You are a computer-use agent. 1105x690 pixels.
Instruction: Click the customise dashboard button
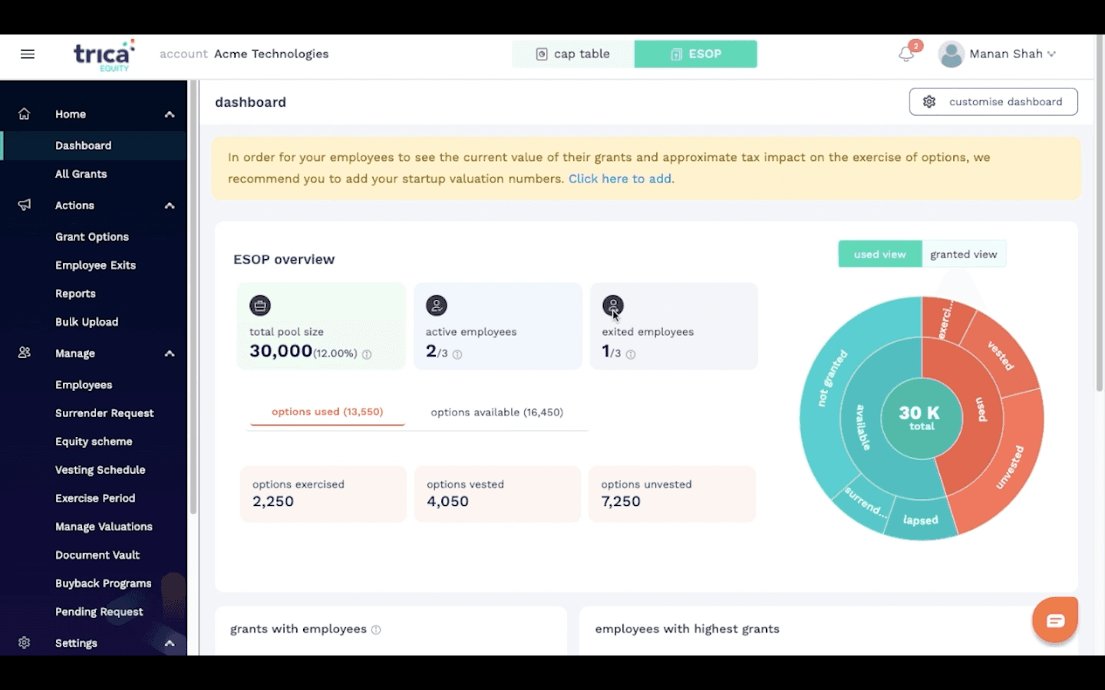pyautogui.click(x=993, y=102)
